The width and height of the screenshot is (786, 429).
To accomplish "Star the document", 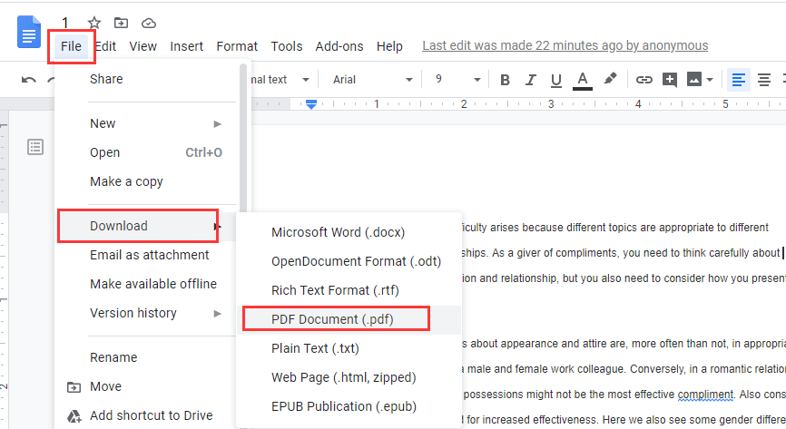I will click(94, 23).
